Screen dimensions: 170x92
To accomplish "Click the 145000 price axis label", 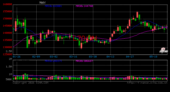I will (x=7, y=26).
